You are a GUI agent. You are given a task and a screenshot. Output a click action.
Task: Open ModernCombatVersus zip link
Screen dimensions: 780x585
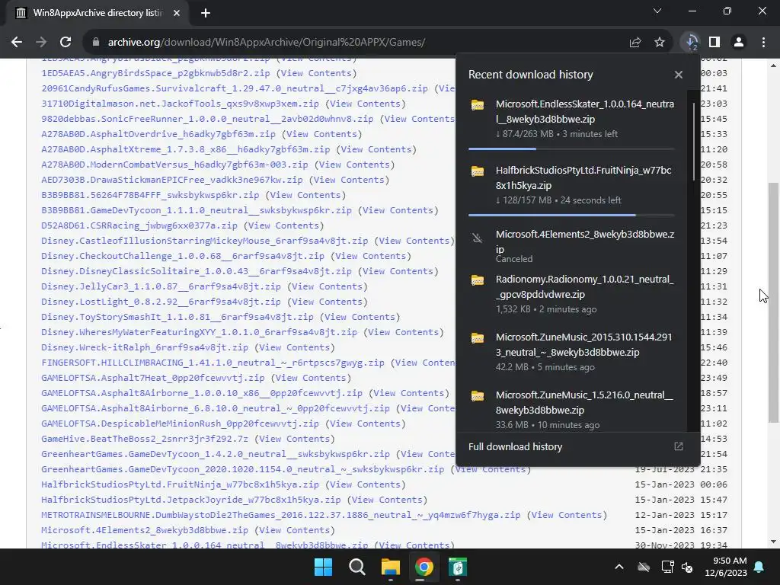pos(174,165)
